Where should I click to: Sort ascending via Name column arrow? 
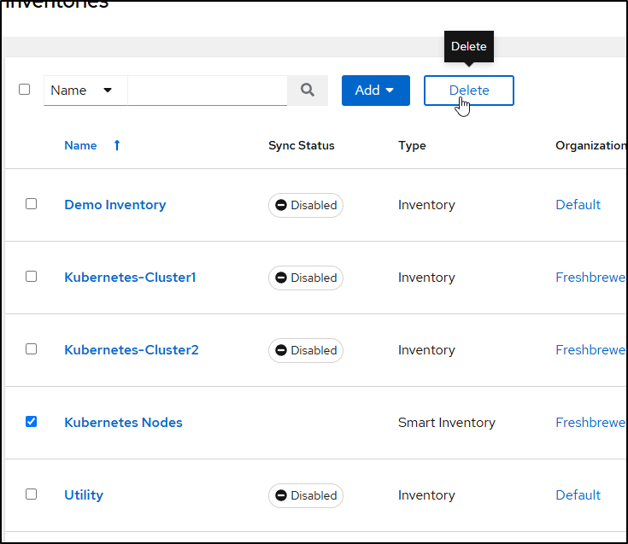click(117, 145)
